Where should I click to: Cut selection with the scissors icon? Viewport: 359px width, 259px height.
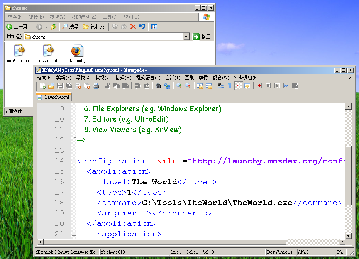[108, 86]
